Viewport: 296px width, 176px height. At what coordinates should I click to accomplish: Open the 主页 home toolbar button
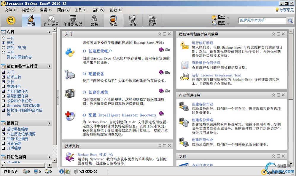[x=31, y=21]
